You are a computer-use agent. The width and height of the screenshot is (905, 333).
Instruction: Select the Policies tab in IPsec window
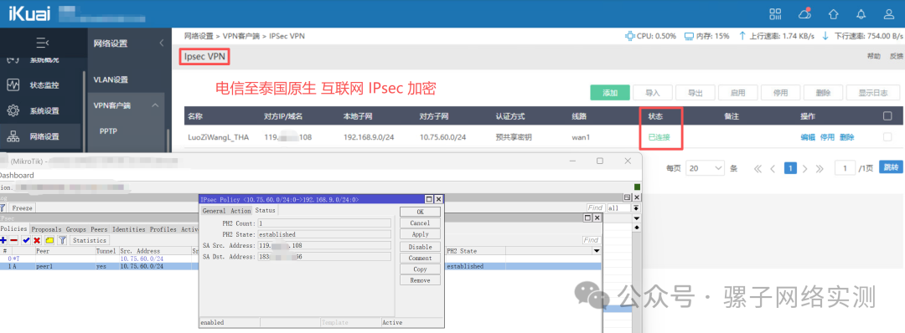(x=14, y=228)
